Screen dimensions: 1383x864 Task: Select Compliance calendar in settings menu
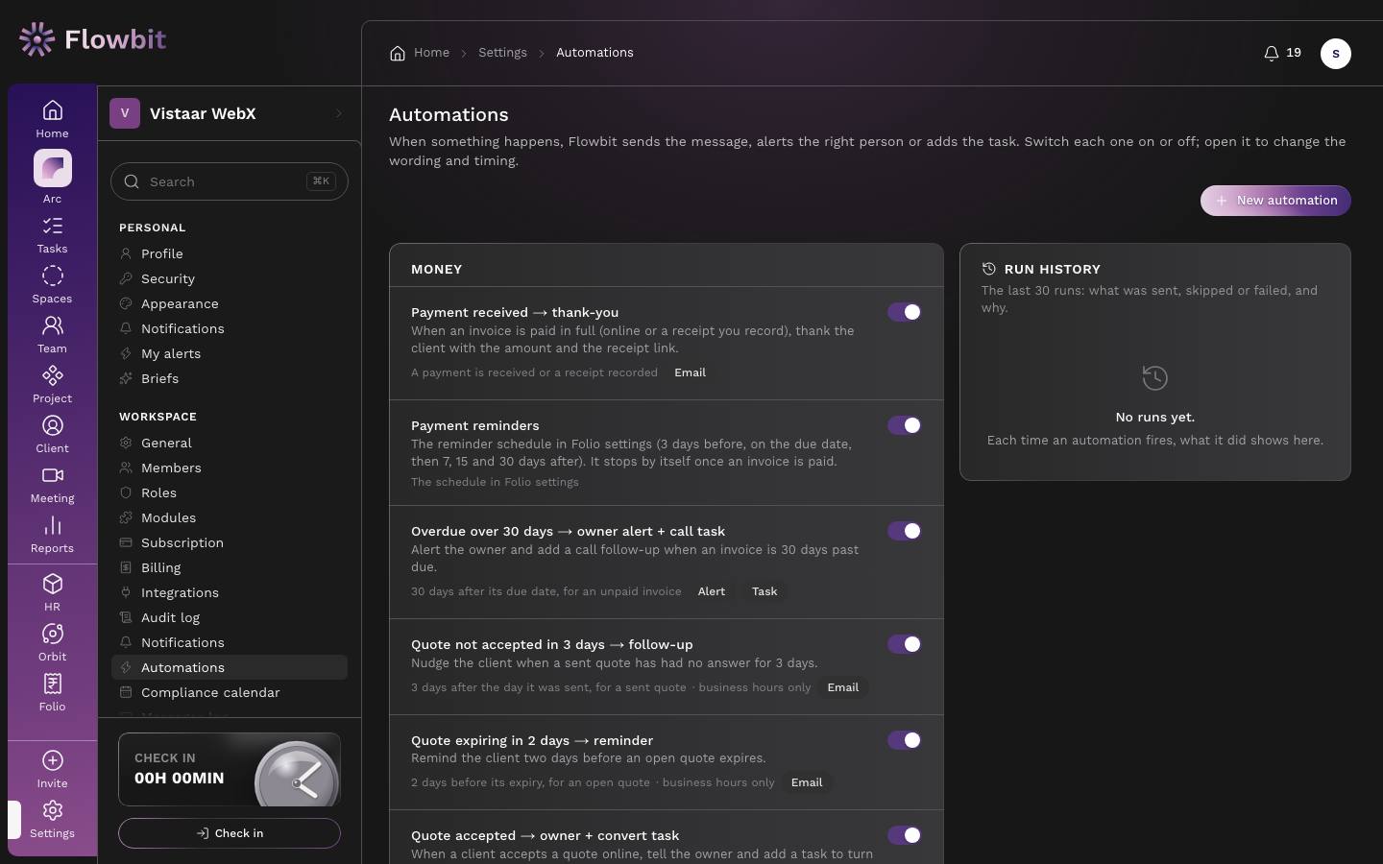pyautogui.click(x=229, y=692)
